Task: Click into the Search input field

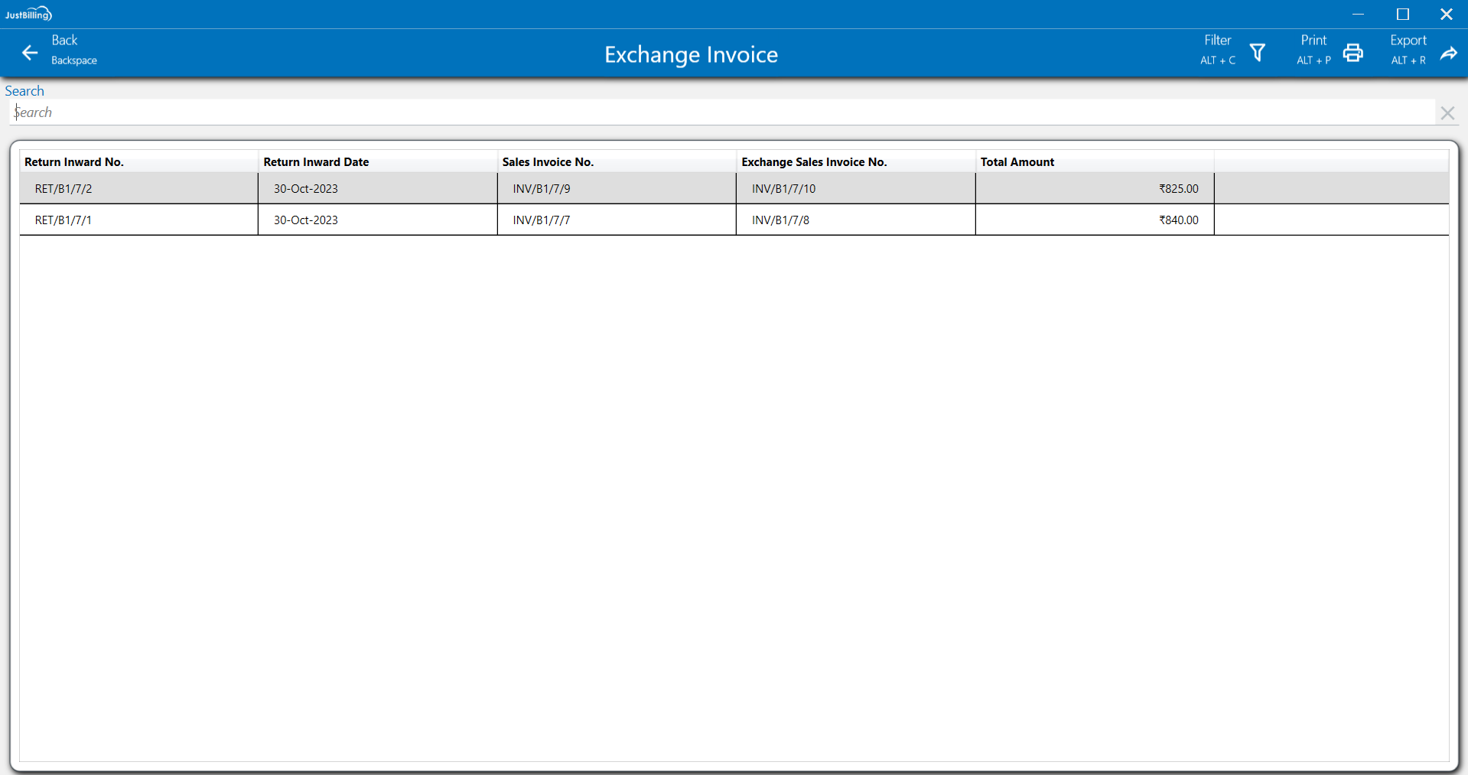Action: (x=719, y=112)
